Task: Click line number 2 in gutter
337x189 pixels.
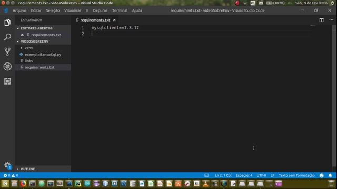Action: tap(83, 34)
